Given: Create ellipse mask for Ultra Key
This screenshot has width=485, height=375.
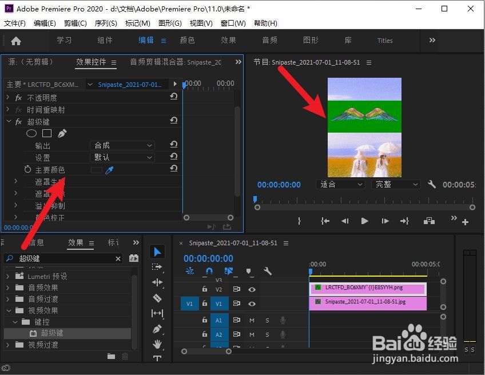Looking at the screenshot, I should point(31,133).
